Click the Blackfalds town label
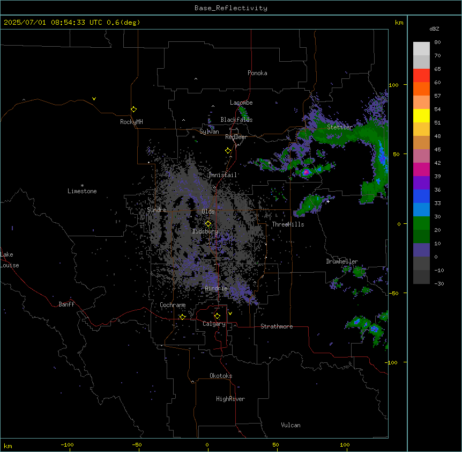 [236, 120]
